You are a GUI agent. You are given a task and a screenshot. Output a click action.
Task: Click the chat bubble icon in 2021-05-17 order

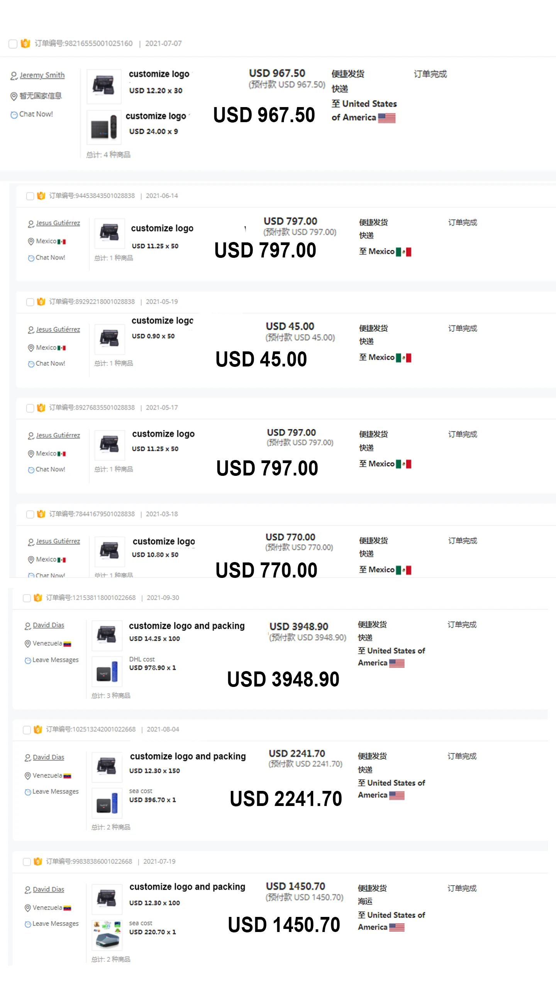[31, 470]
